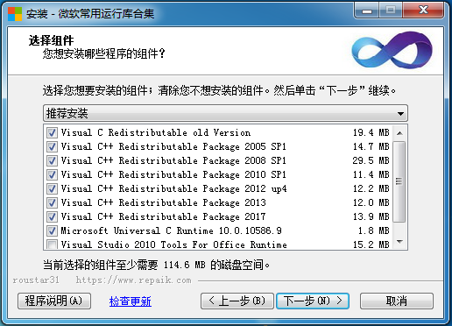Click the 114.6 MB disk space text
This screenshot has height=326, width=452.
point(184,265)
